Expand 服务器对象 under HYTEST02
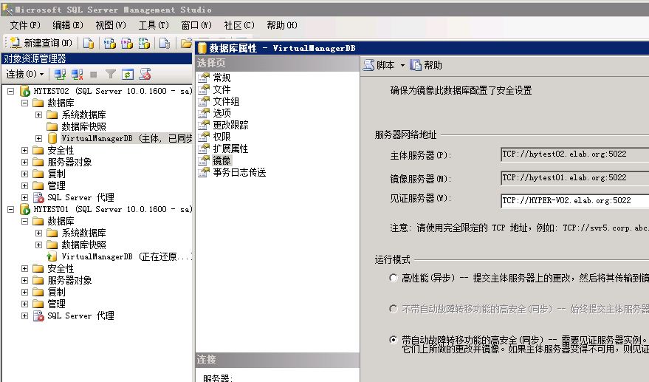The height and width of the screenshot is (382, 649). 25,162
